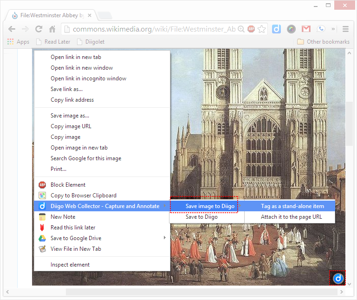The height and width of the screenshot is (300, 357).
Task: Open the Other bookmarks folder
Action: [323, 42]
